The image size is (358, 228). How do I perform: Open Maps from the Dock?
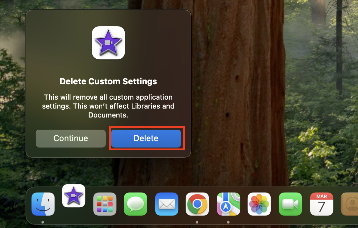click(x=228, y=204)
